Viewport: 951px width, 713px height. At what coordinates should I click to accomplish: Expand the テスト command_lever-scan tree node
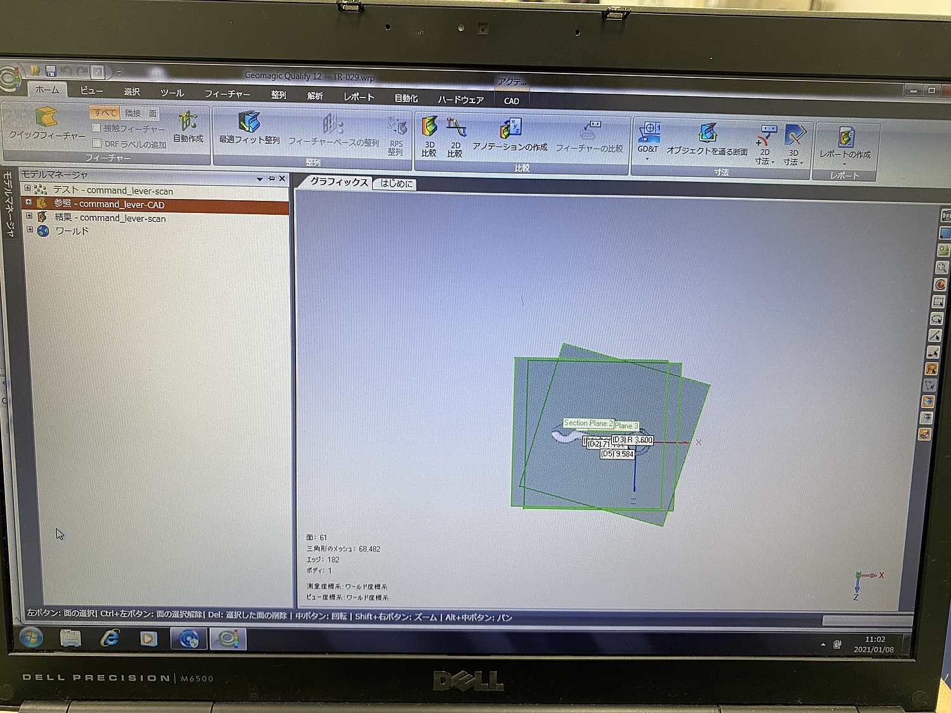point(27,188)
